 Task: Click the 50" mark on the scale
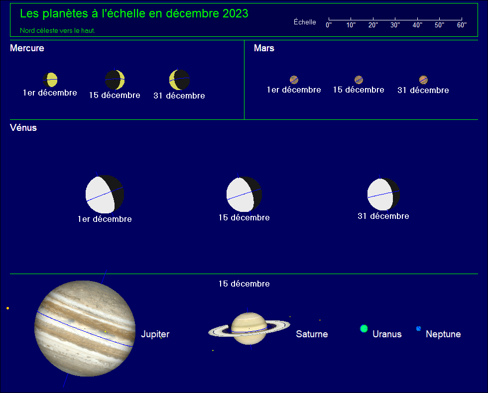(439, 25)
